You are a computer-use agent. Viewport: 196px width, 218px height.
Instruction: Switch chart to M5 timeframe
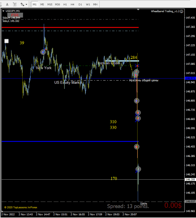coord(42,5)
